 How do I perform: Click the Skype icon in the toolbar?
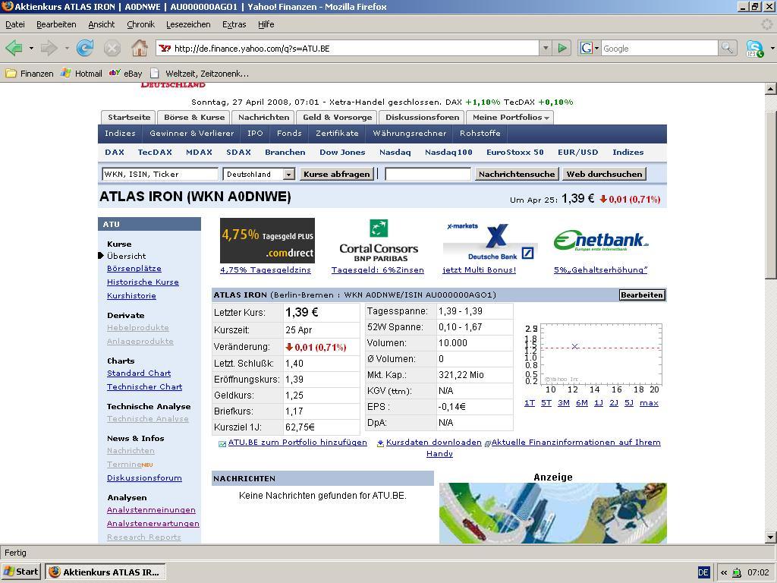[753, 49]
